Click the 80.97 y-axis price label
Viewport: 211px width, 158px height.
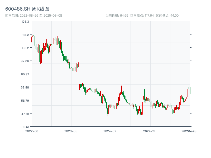point(25,74)
